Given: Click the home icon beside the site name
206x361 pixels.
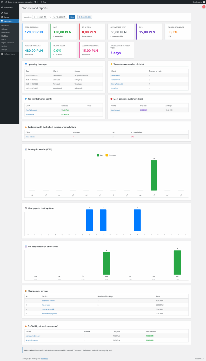Looking at the screenshot, I should click(6, 2).
